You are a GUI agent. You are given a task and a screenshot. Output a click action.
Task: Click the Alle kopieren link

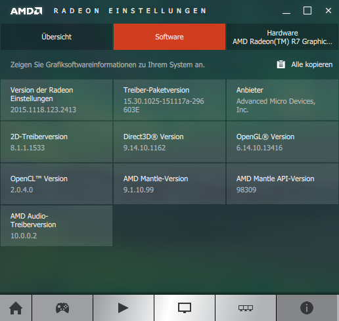[x=312, y=64]
